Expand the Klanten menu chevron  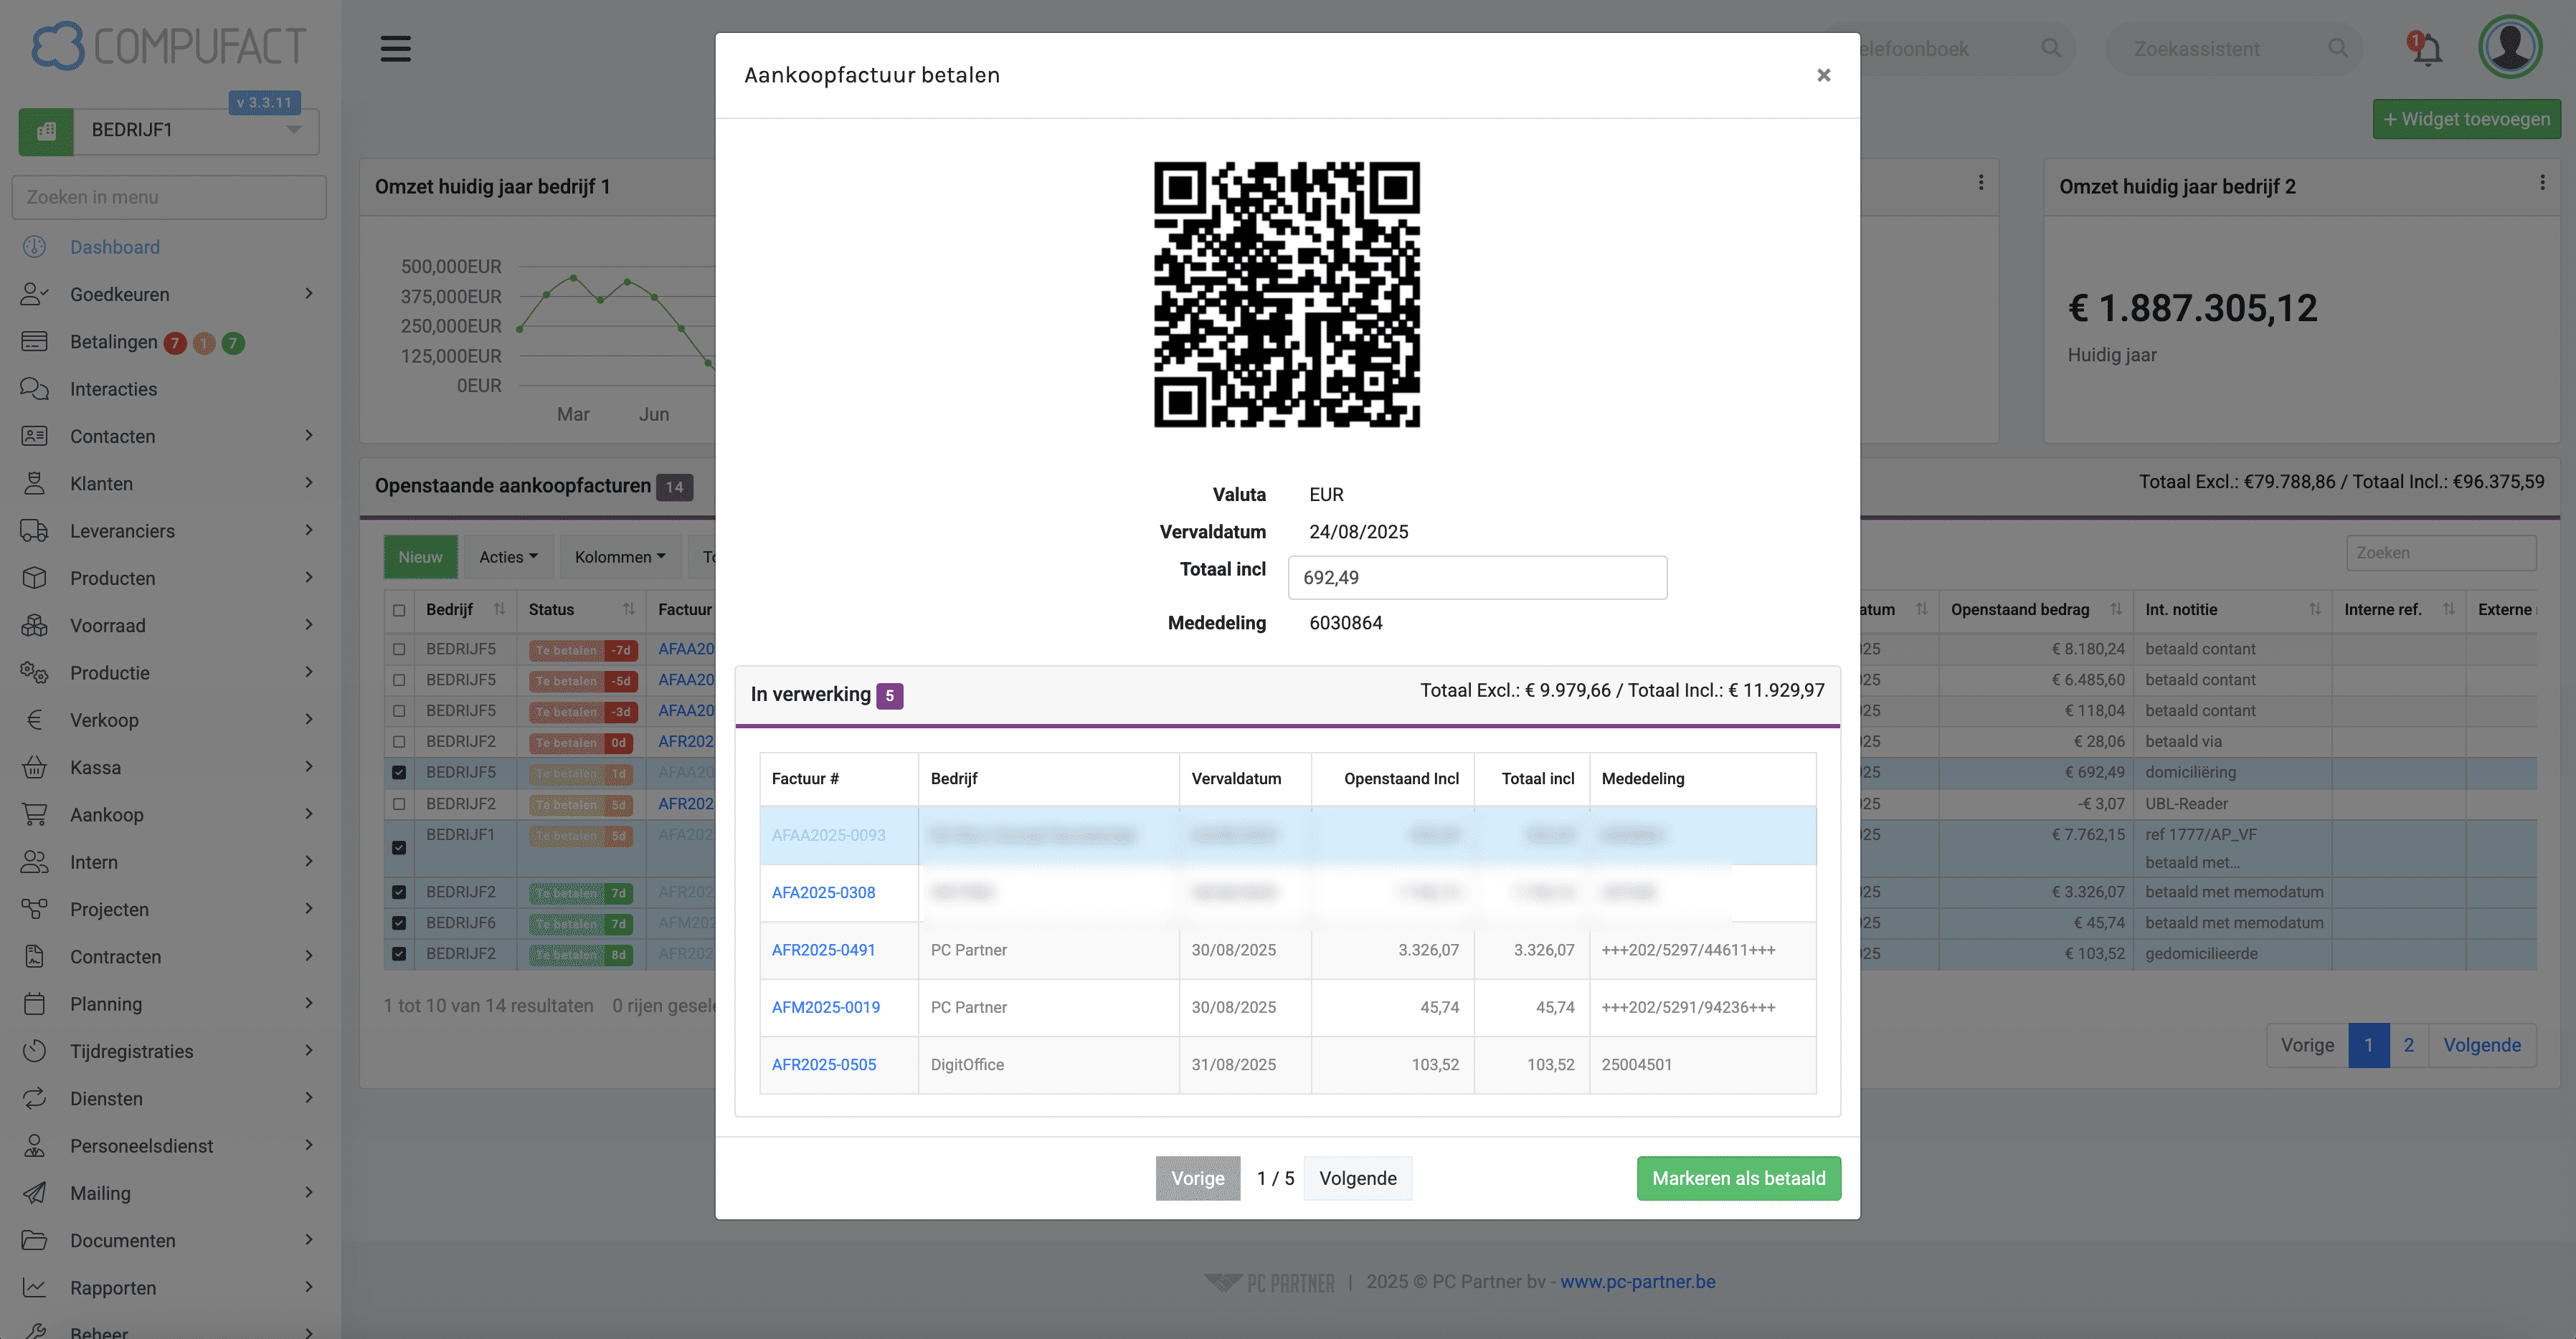click(309, 484)
